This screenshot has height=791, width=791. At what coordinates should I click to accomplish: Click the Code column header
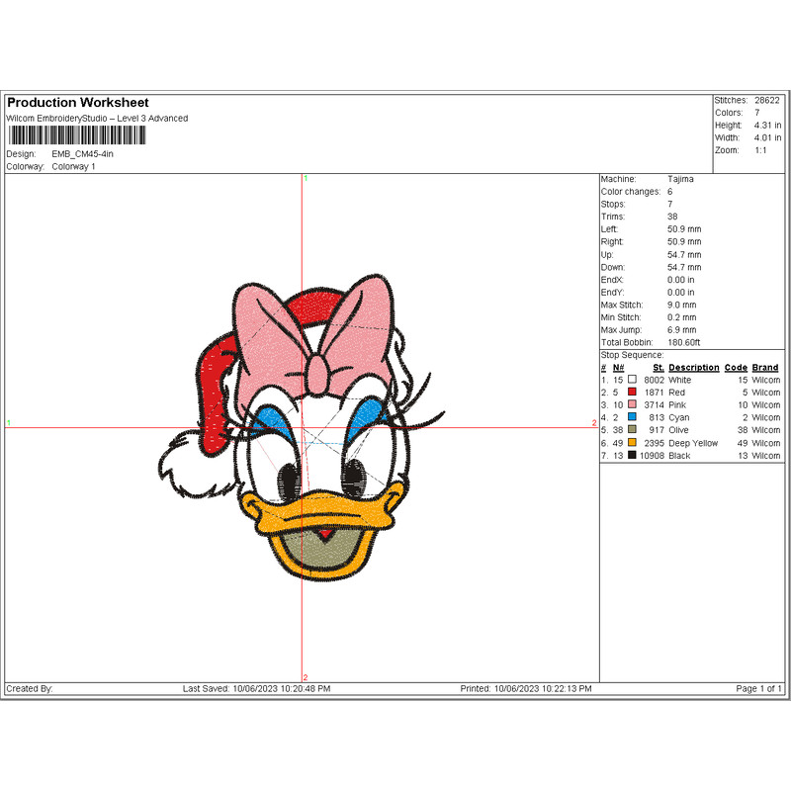point(736,367)
